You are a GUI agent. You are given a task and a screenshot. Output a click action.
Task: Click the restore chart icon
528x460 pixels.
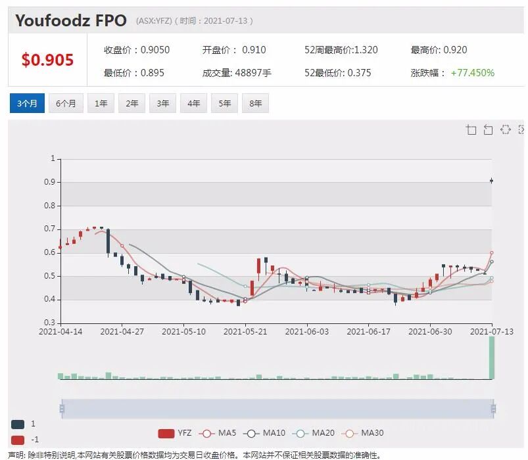click(506, 129)
